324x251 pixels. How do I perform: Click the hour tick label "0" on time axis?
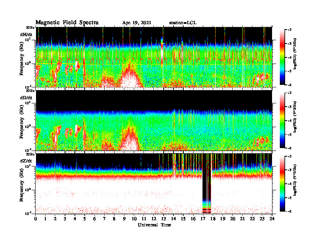coord(36,219)
